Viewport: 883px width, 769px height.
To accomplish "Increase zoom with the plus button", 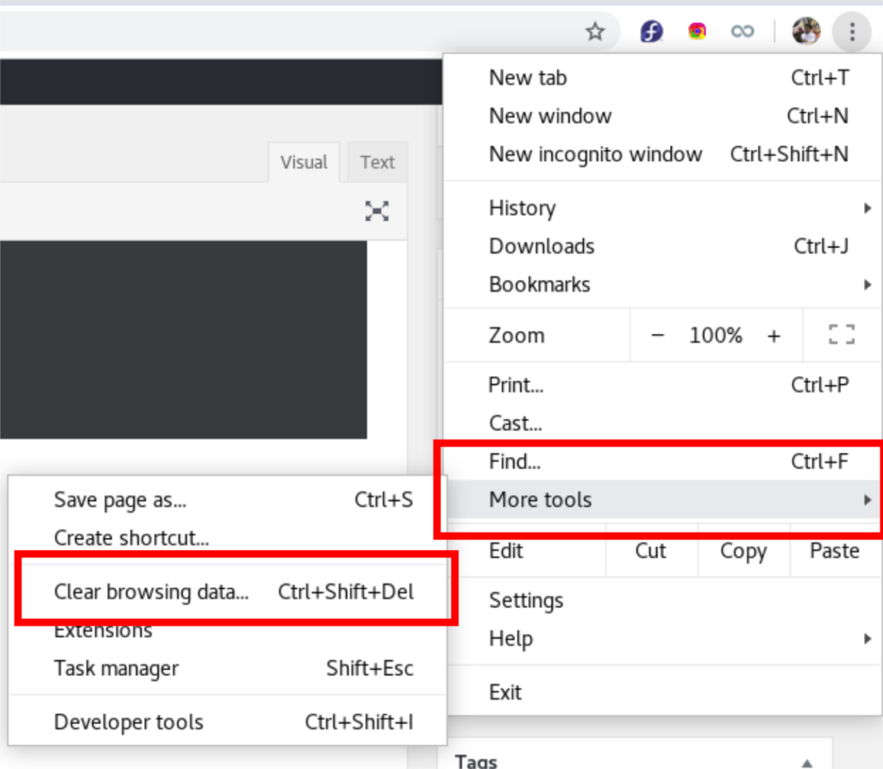I will [773, 335].
